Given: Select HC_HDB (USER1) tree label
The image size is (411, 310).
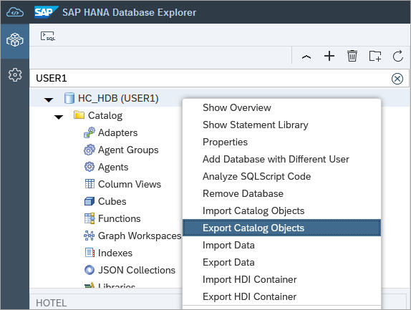Looking at the screenshot, I should coord(118,98).
